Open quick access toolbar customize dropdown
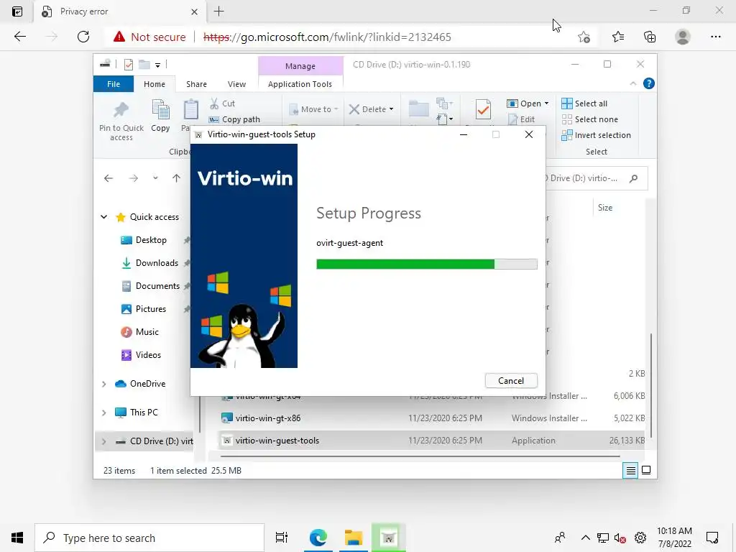Screen dimensions: 736x552 [157, 65]
